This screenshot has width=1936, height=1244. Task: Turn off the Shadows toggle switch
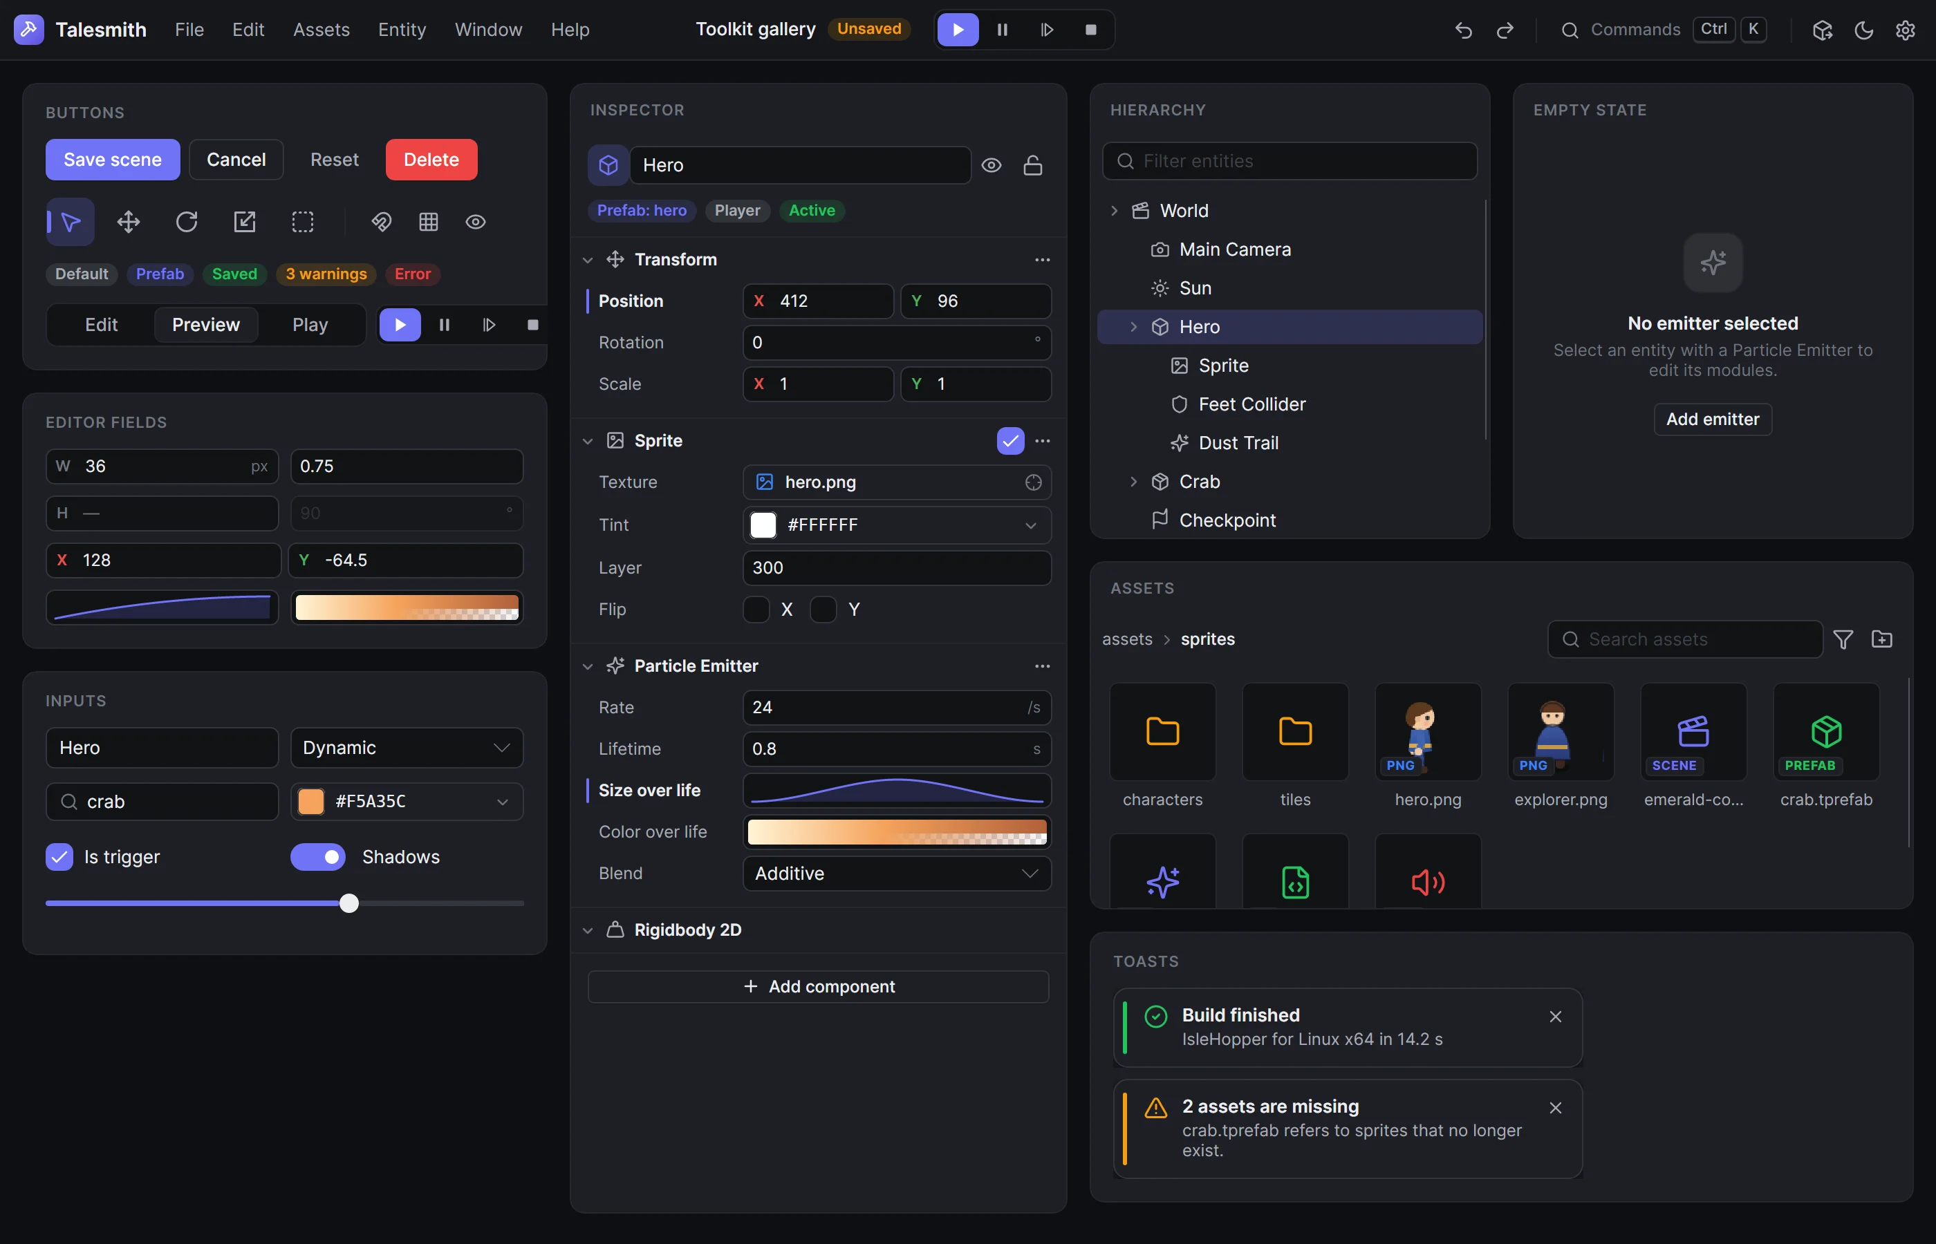click(317, 857)
